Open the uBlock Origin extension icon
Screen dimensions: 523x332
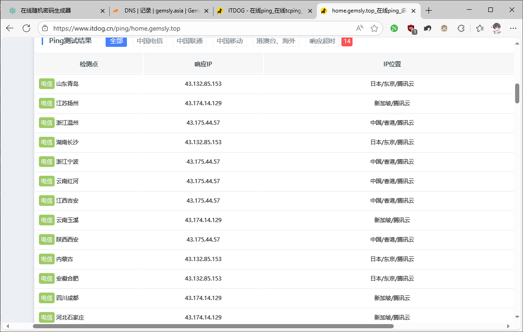[411, 28]
